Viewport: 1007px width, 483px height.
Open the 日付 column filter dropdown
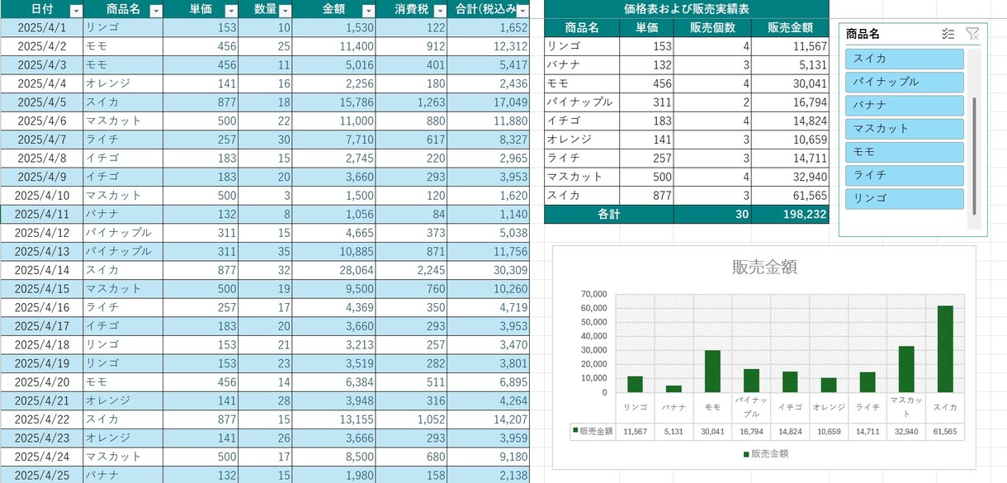76,11
